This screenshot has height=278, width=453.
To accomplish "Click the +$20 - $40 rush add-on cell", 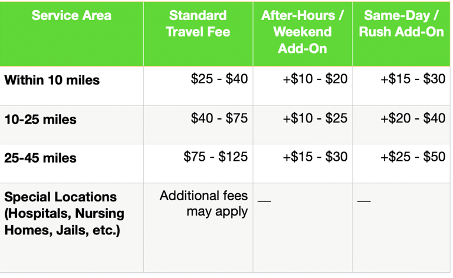I will click(x=401, y=125).
